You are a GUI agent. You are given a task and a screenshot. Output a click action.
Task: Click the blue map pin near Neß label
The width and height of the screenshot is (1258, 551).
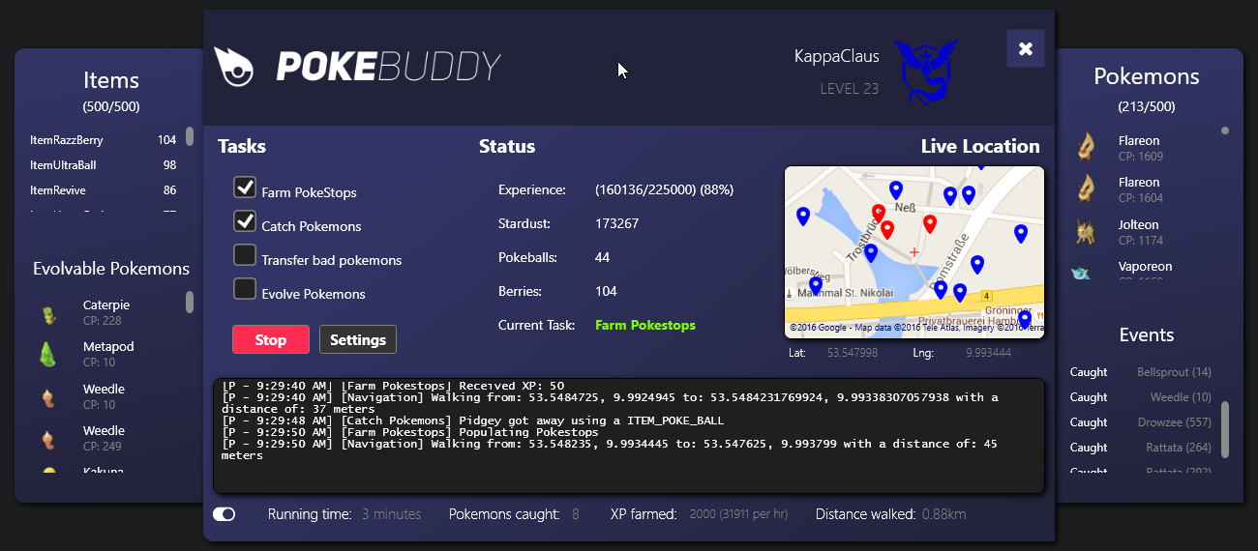895,190
